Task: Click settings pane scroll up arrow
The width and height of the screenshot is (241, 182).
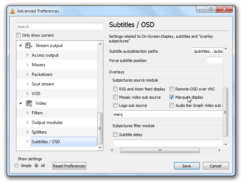Action: (226, 48)
